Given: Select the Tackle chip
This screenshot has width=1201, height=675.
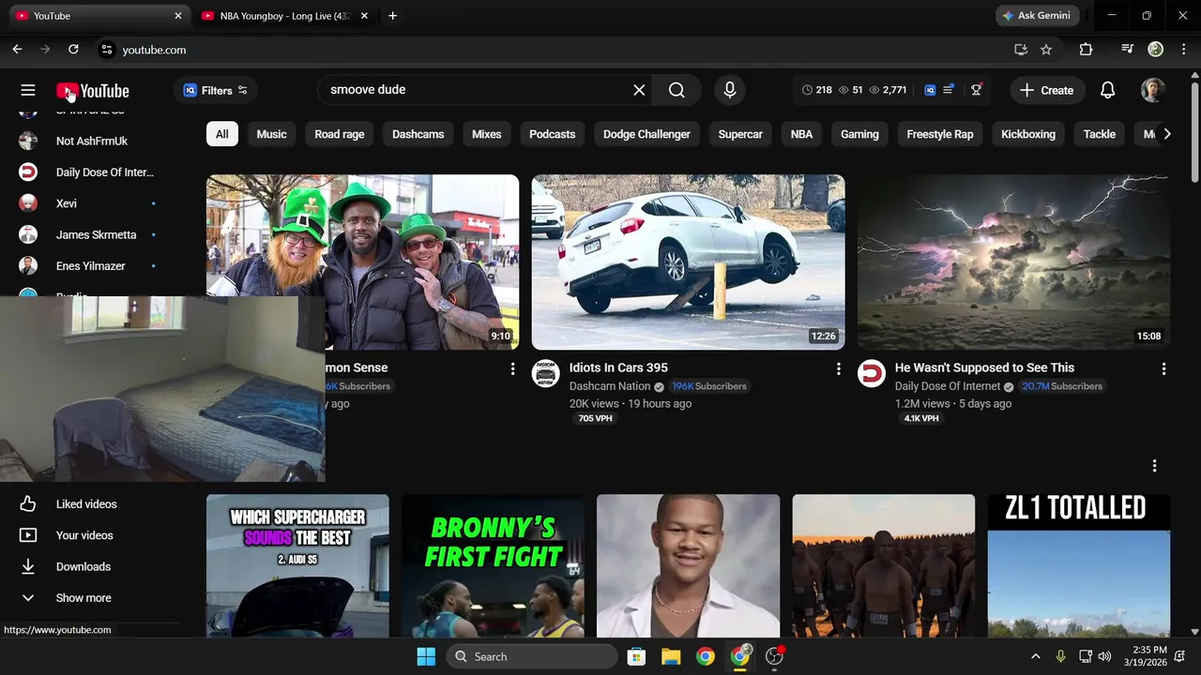Looking at the screenshot, I should [x=1099, y=134].
